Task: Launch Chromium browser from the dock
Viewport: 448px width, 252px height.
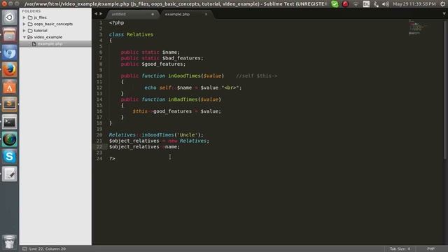Action: point(9,52)
